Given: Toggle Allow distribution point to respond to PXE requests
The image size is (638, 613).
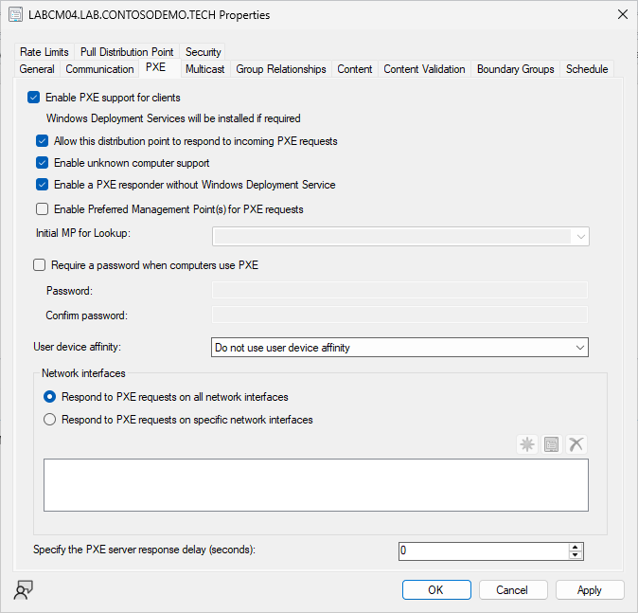Looking at the screenshot, I should pyautogui.click(x=42, y=141).
